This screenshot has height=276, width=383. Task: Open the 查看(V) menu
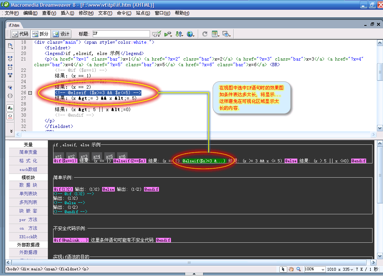tap(49, 13)
